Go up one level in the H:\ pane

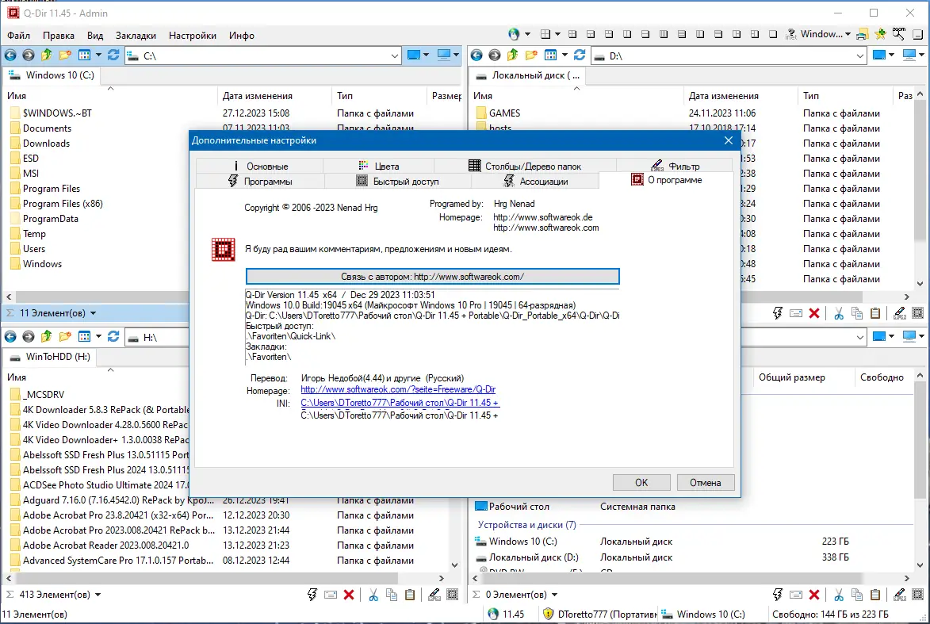click(46, 337)
